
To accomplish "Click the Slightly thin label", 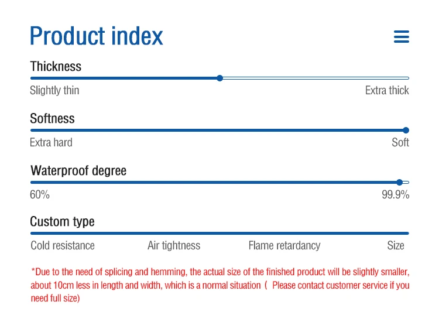I will tap(54, 90).
